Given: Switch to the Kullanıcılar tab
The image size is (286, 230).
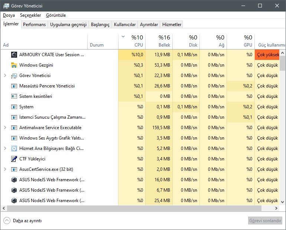Looking at the screenshot, I should click(125, 25).
